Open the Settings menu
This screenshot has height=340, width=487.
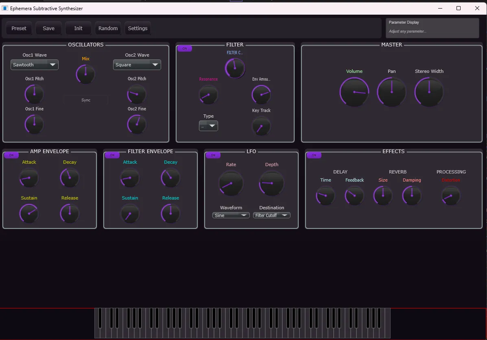[x=138, y=29]
